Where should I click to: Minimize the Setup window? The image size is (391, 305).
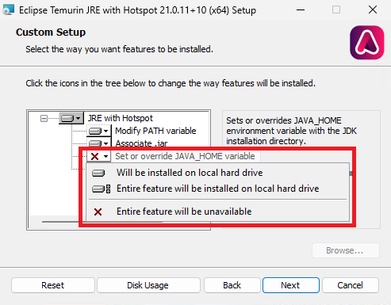[301, 10]
